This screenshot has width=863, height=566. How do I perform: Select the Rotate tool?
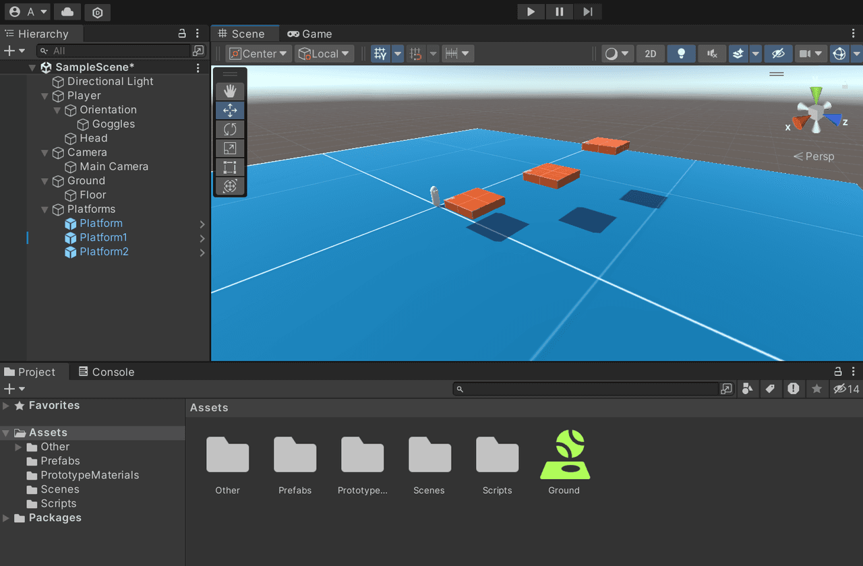[x=230, y=129]
